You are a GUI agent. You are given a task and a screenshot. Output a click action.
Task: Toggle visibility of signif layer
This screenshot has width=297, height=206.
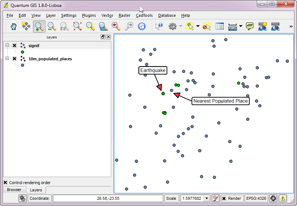pyautogui.click(x=14, y=46)
